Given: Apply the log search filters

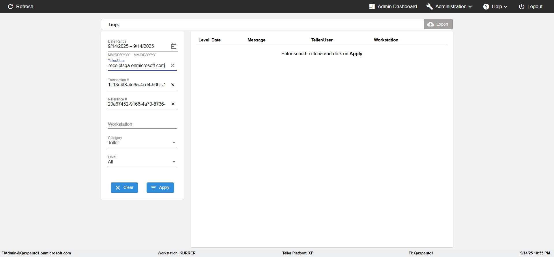Looking at the screenshot, I should point(160,188).
